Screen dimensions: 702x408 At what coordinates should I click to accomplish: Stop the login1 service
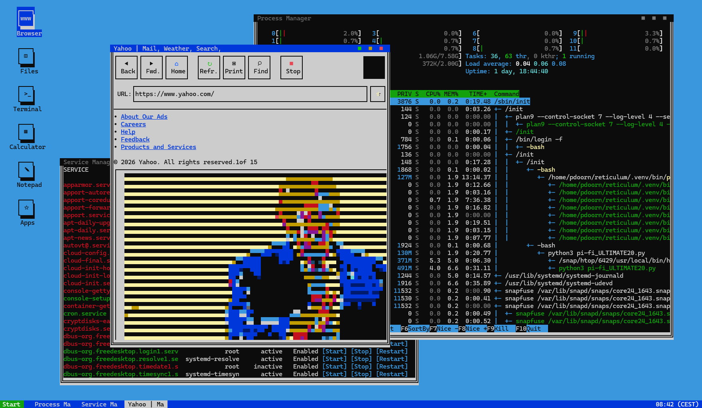(361, 351)
